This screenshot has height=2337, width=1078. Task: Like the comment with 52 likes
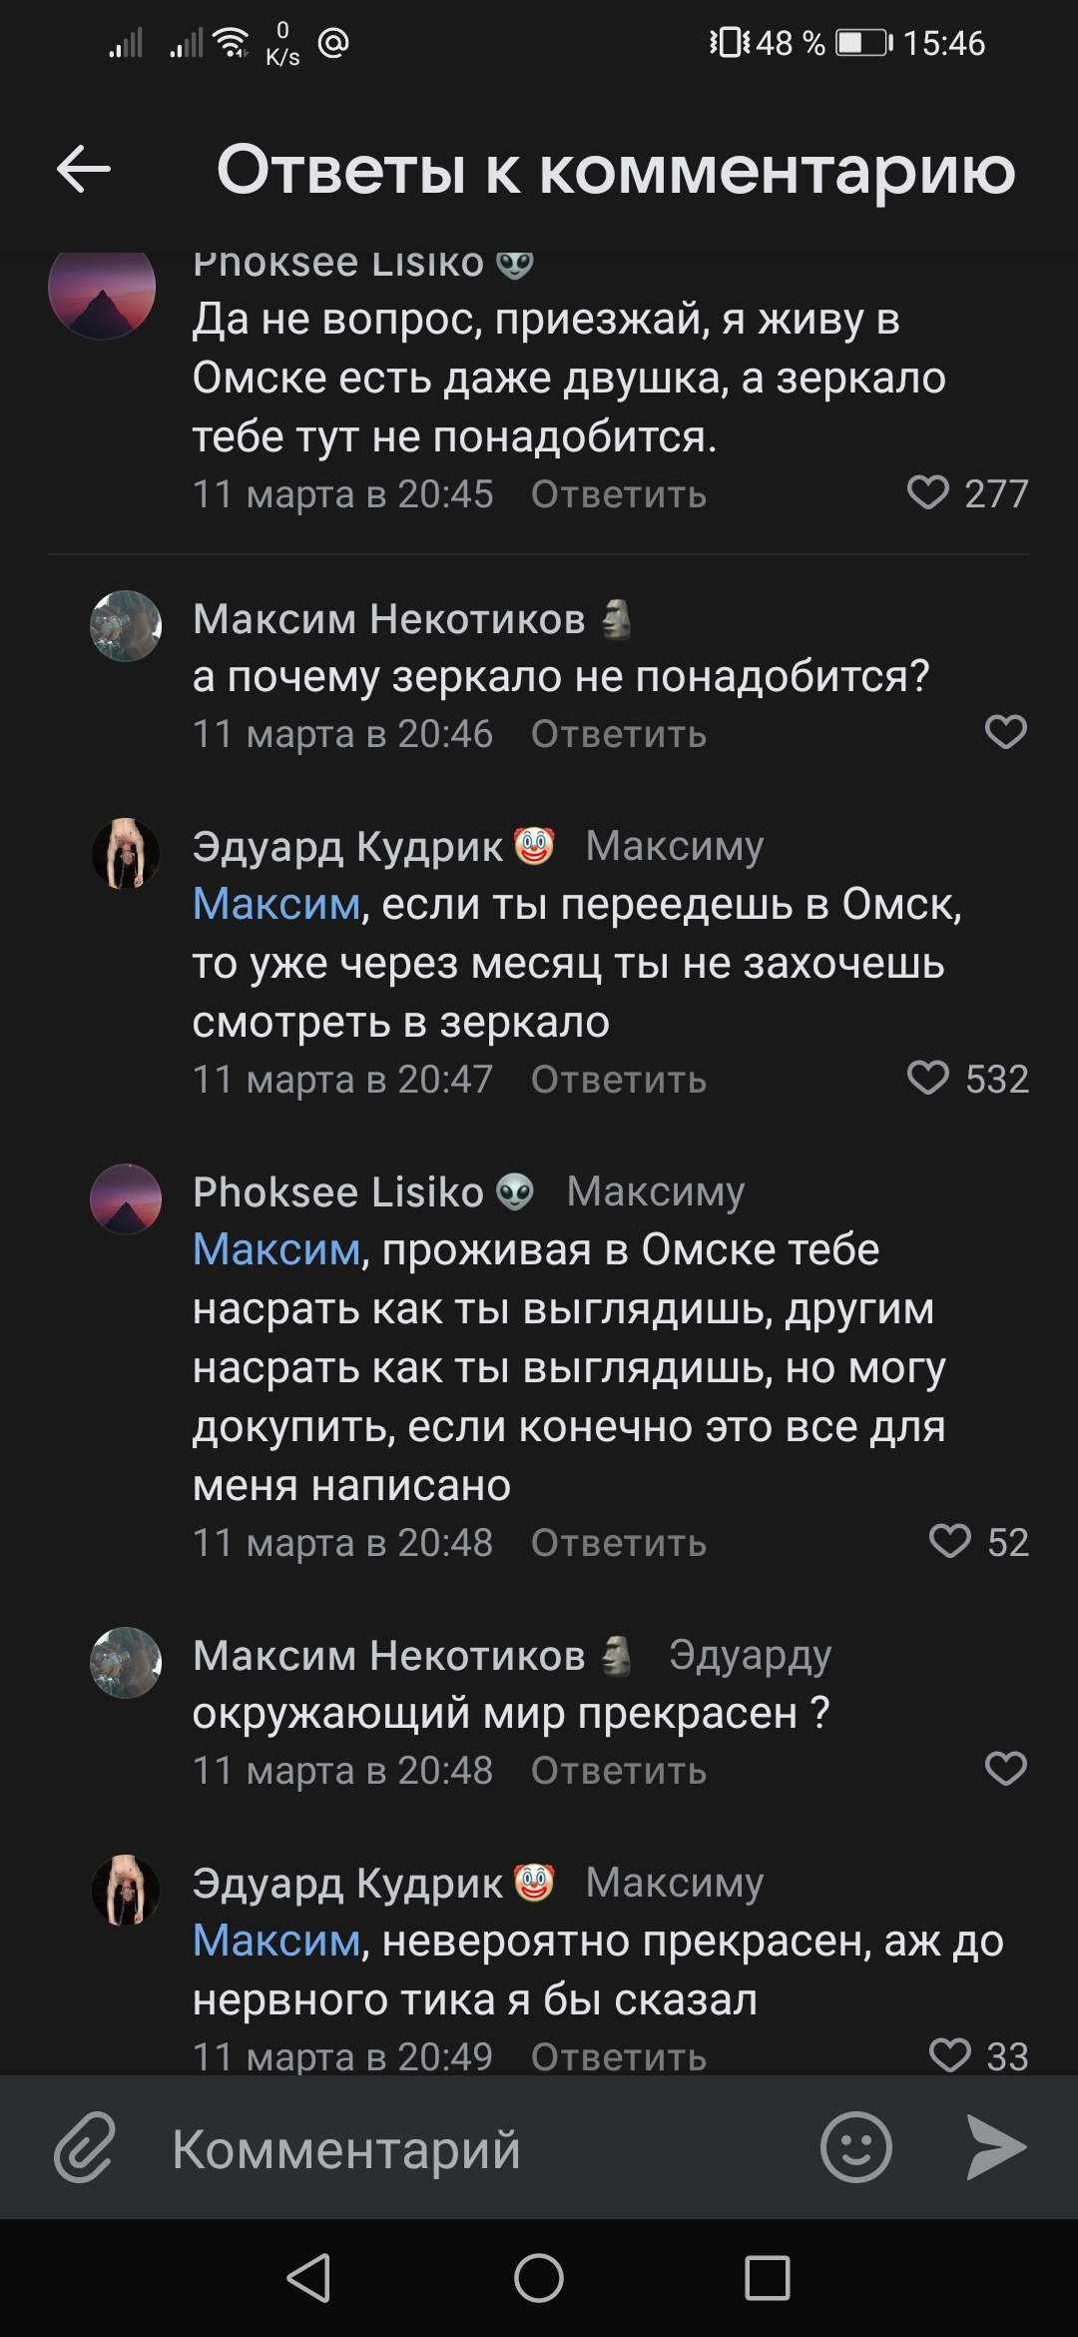point(949,1542)
